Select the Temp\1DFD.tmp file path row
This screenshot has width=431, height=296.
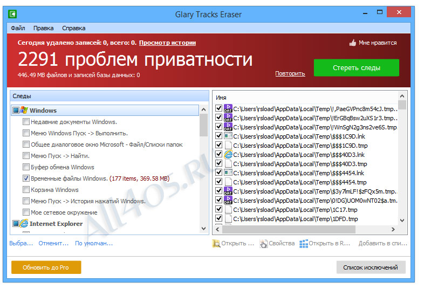point(296,219)
